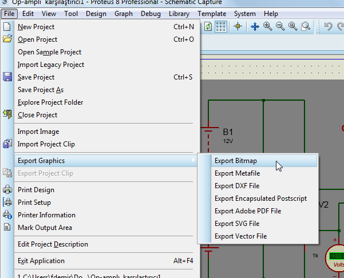Image resolution: width=344 pixels, height=278 pixels.
Task: Click the Zoom In magnifier icon
Action: (268, 26)
